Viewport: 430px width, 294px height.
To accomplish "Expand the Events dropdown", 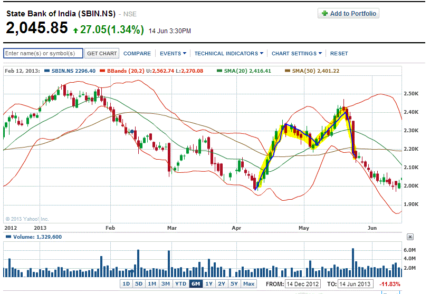I will [x=173, y=53].
